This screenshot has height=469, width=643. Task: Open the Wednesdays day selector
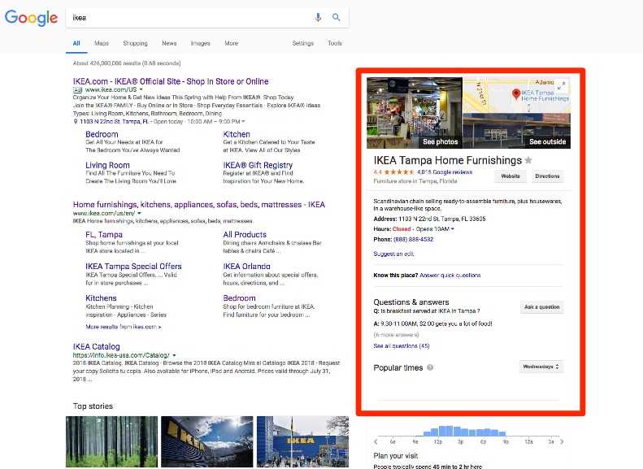pos(541,367)
